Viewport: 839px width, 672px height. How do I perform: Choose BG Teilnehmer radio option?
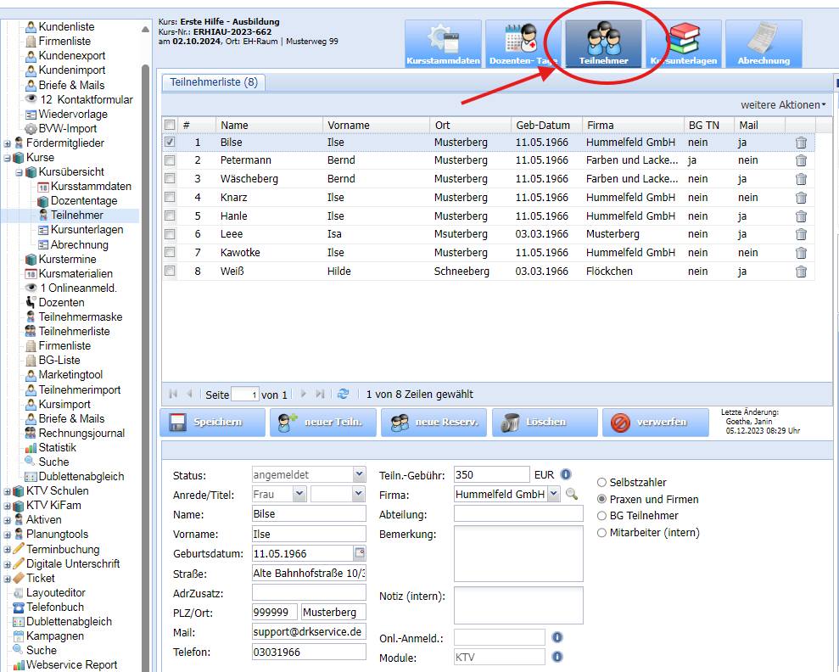(601, 516)
